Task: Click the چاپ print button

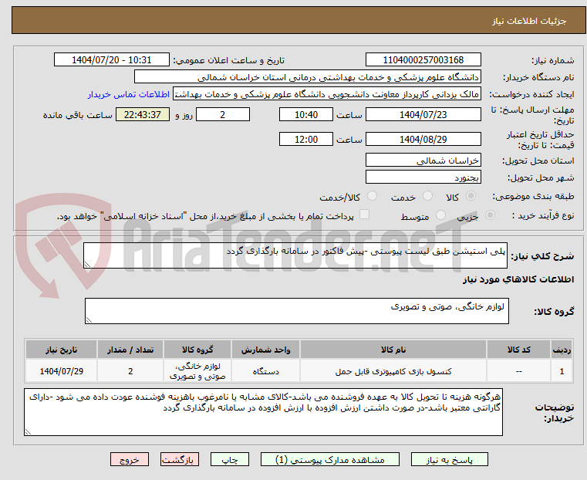Action: (x=230, y=460)
